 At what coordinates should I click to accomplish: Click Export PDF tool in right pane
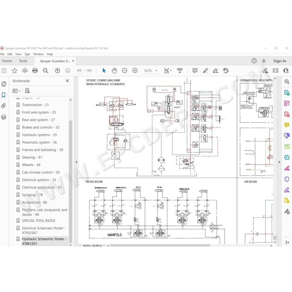(x=287, y=93)
